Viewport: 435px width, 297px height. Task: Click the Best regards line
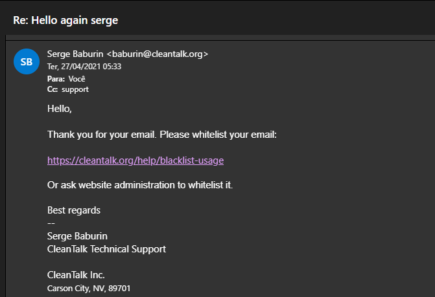[x=74, y=210]
